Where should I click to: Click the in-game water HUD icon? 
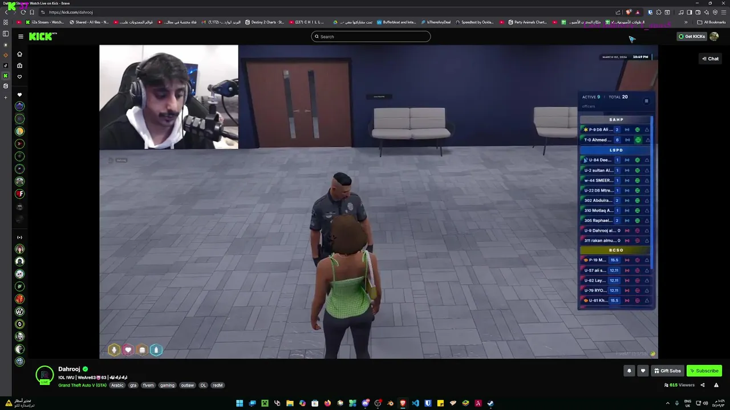point(156,350)
